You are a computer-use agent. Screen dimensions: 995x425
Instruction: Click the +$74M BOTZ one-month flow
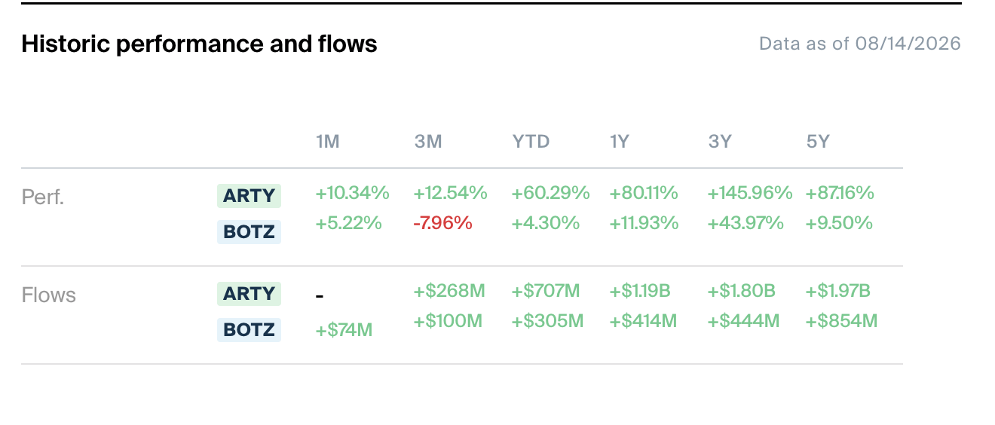click(x=344, y=329)
